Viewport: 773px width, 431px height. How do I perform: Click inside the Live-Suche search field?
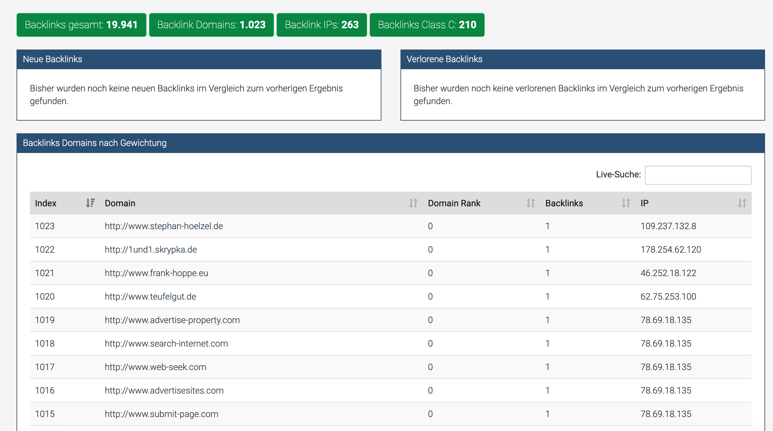(698, 175)
